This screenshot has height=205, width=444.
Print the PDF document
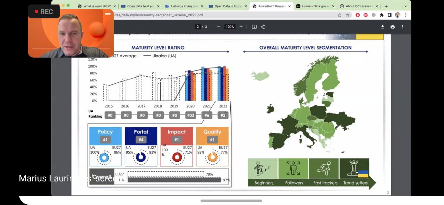tap(393, 27)
